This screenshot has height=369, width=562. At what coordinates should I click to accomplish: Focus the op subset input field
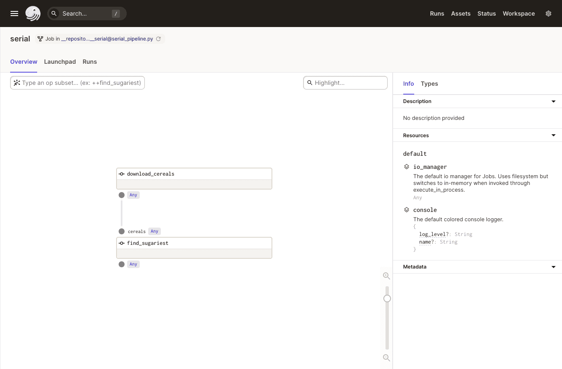pos(81,83)
